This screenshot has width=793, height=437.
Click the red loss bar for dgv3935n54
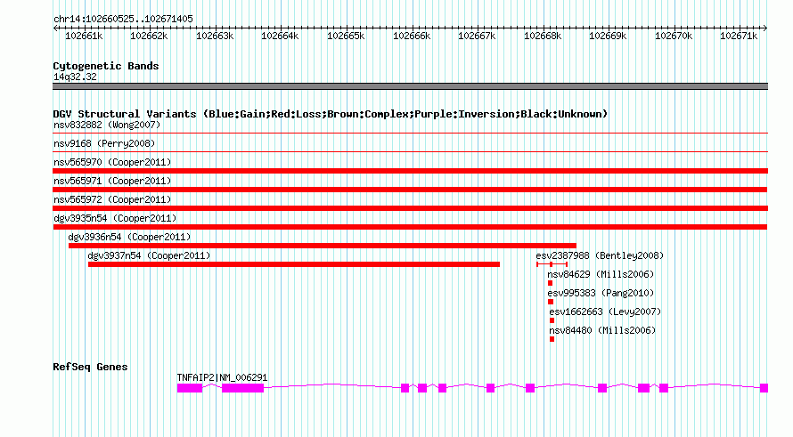[410, 227]
